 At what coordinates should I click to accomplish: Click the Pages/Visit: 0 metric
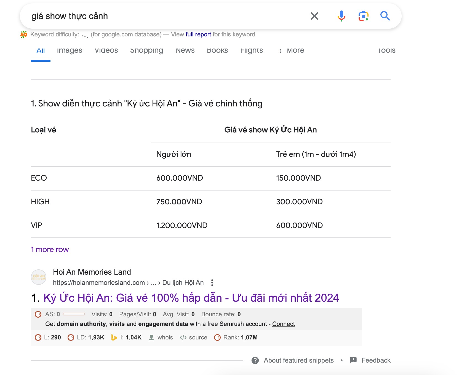138,314
